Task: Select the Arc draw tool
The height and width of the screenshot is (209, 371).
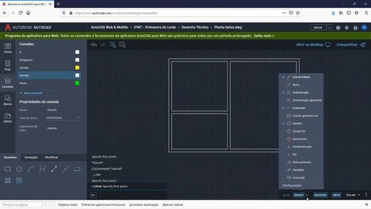Action: click(31, 169)
